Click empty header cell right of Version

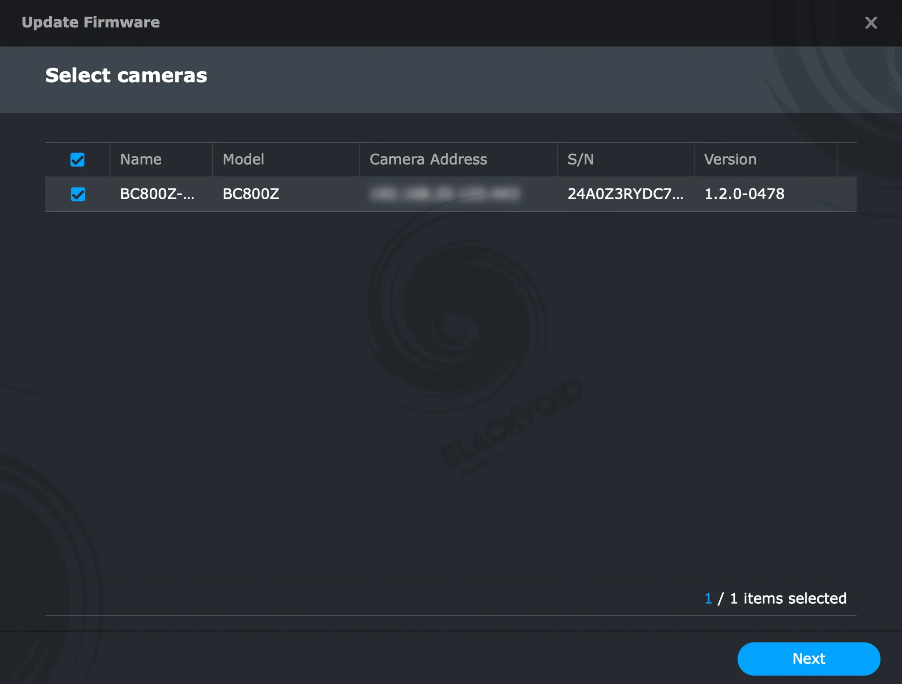(847, 160)
